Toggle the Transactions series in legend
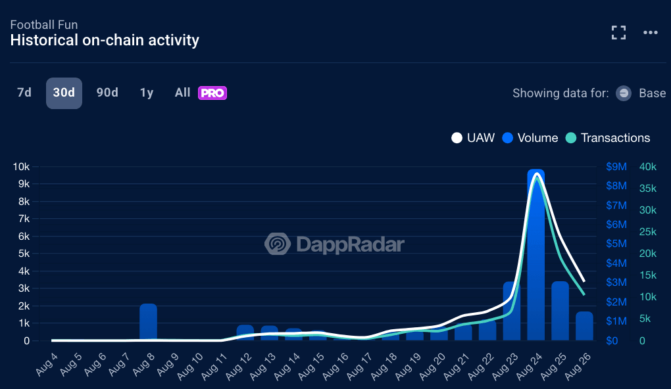Image resolution: width=671 pixels, height=389 pixels. [x=608, y=138]
